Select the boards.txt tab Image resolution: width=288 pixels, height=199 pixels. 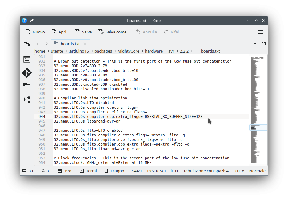point(70,44)
